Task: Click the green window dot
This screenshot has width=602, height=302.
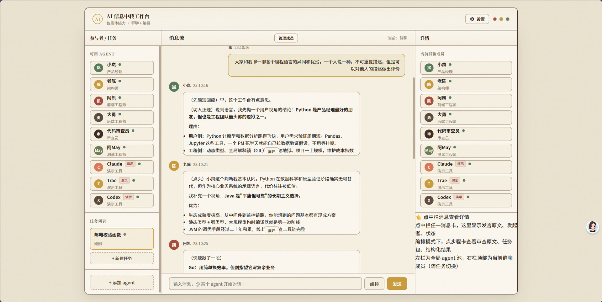Action: coord(507,19)
